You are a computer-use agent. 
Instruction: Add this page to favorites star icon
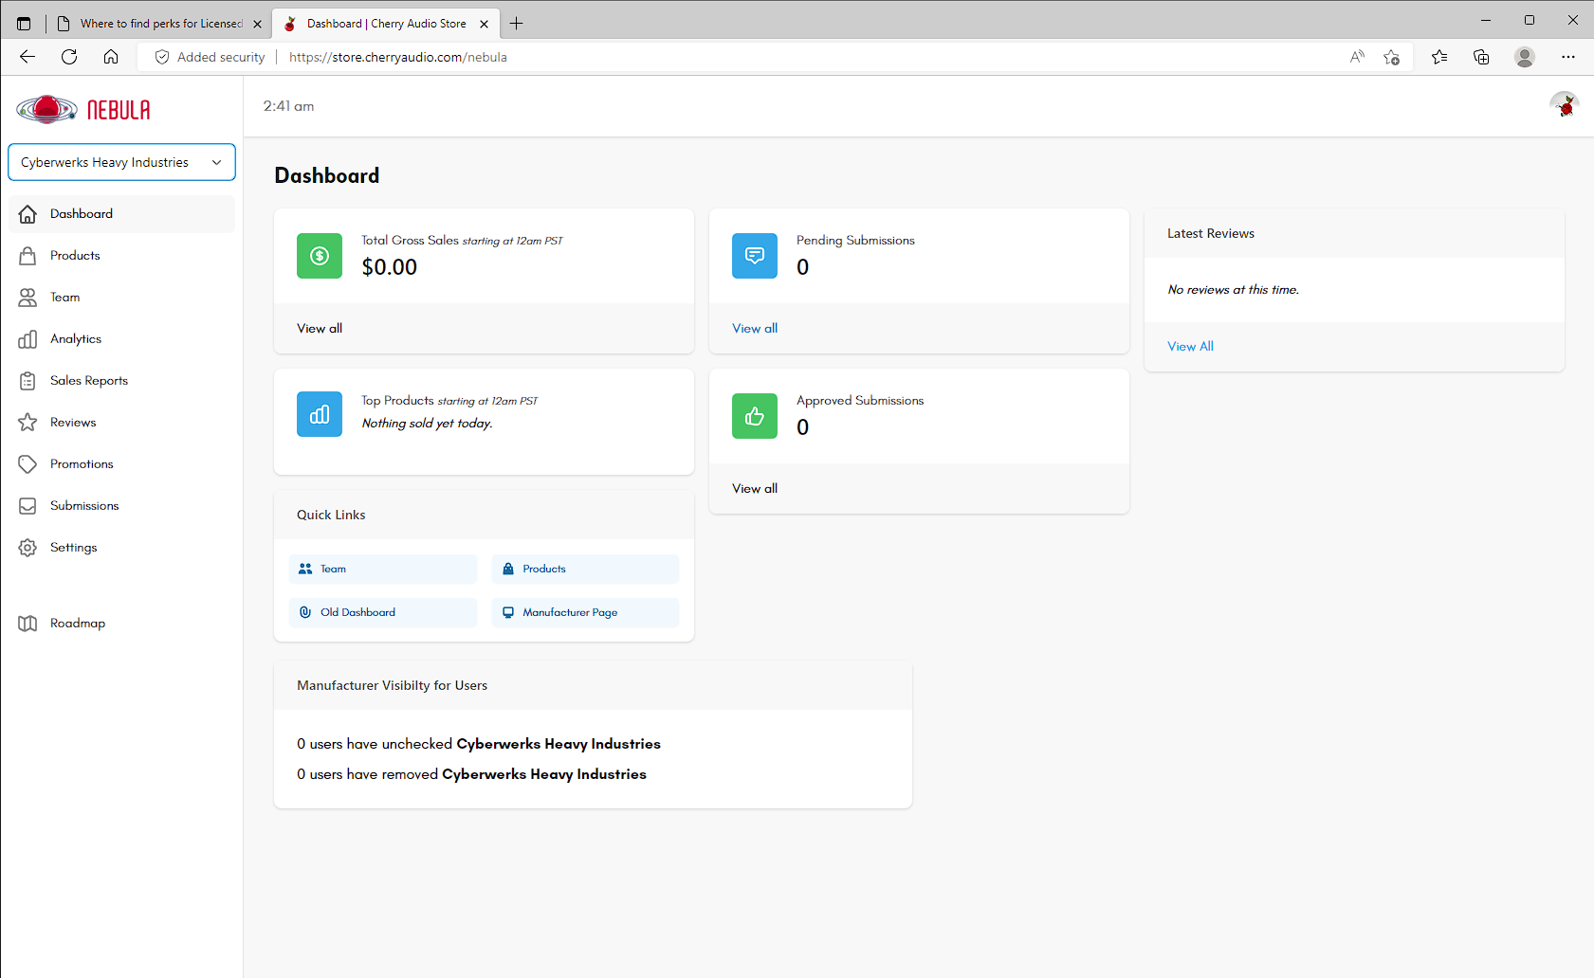point(1391,57)
